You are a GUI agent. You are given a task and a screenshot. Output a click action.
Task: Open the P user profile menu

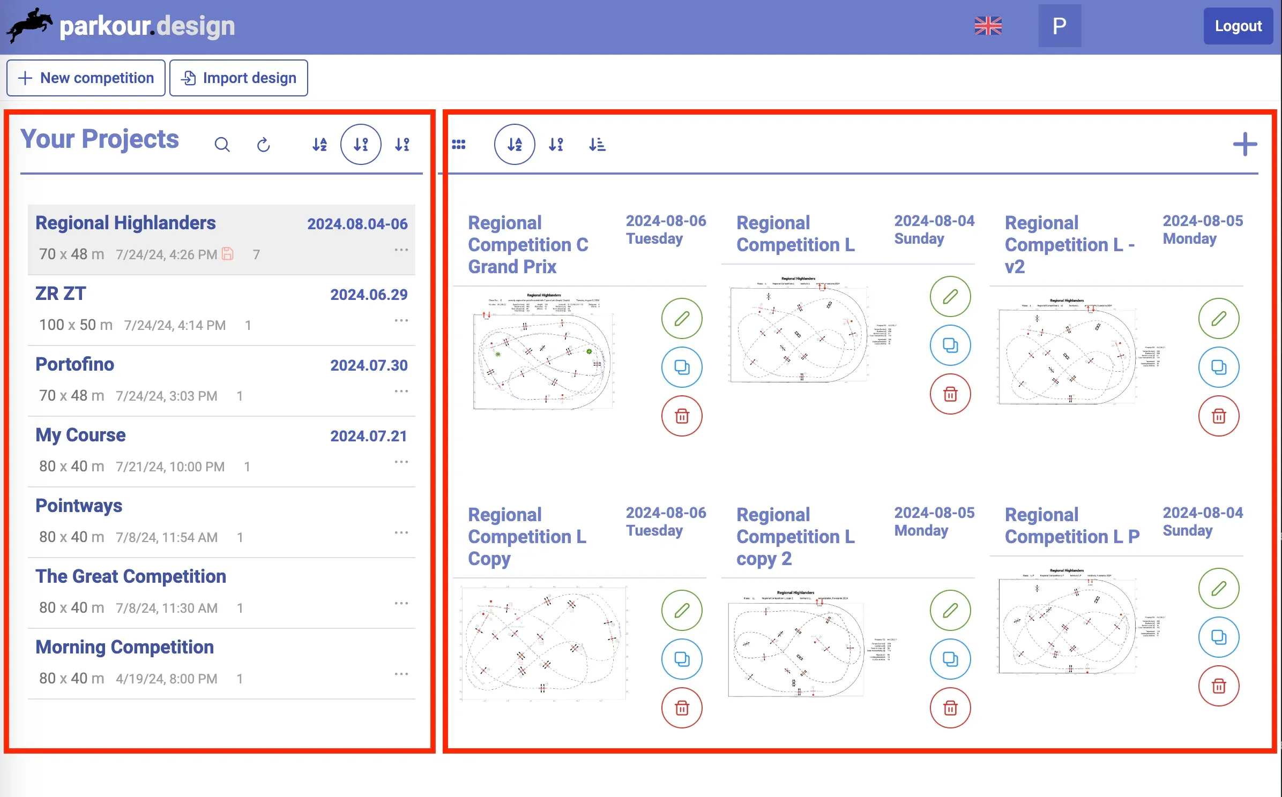tap(1059, 26)
